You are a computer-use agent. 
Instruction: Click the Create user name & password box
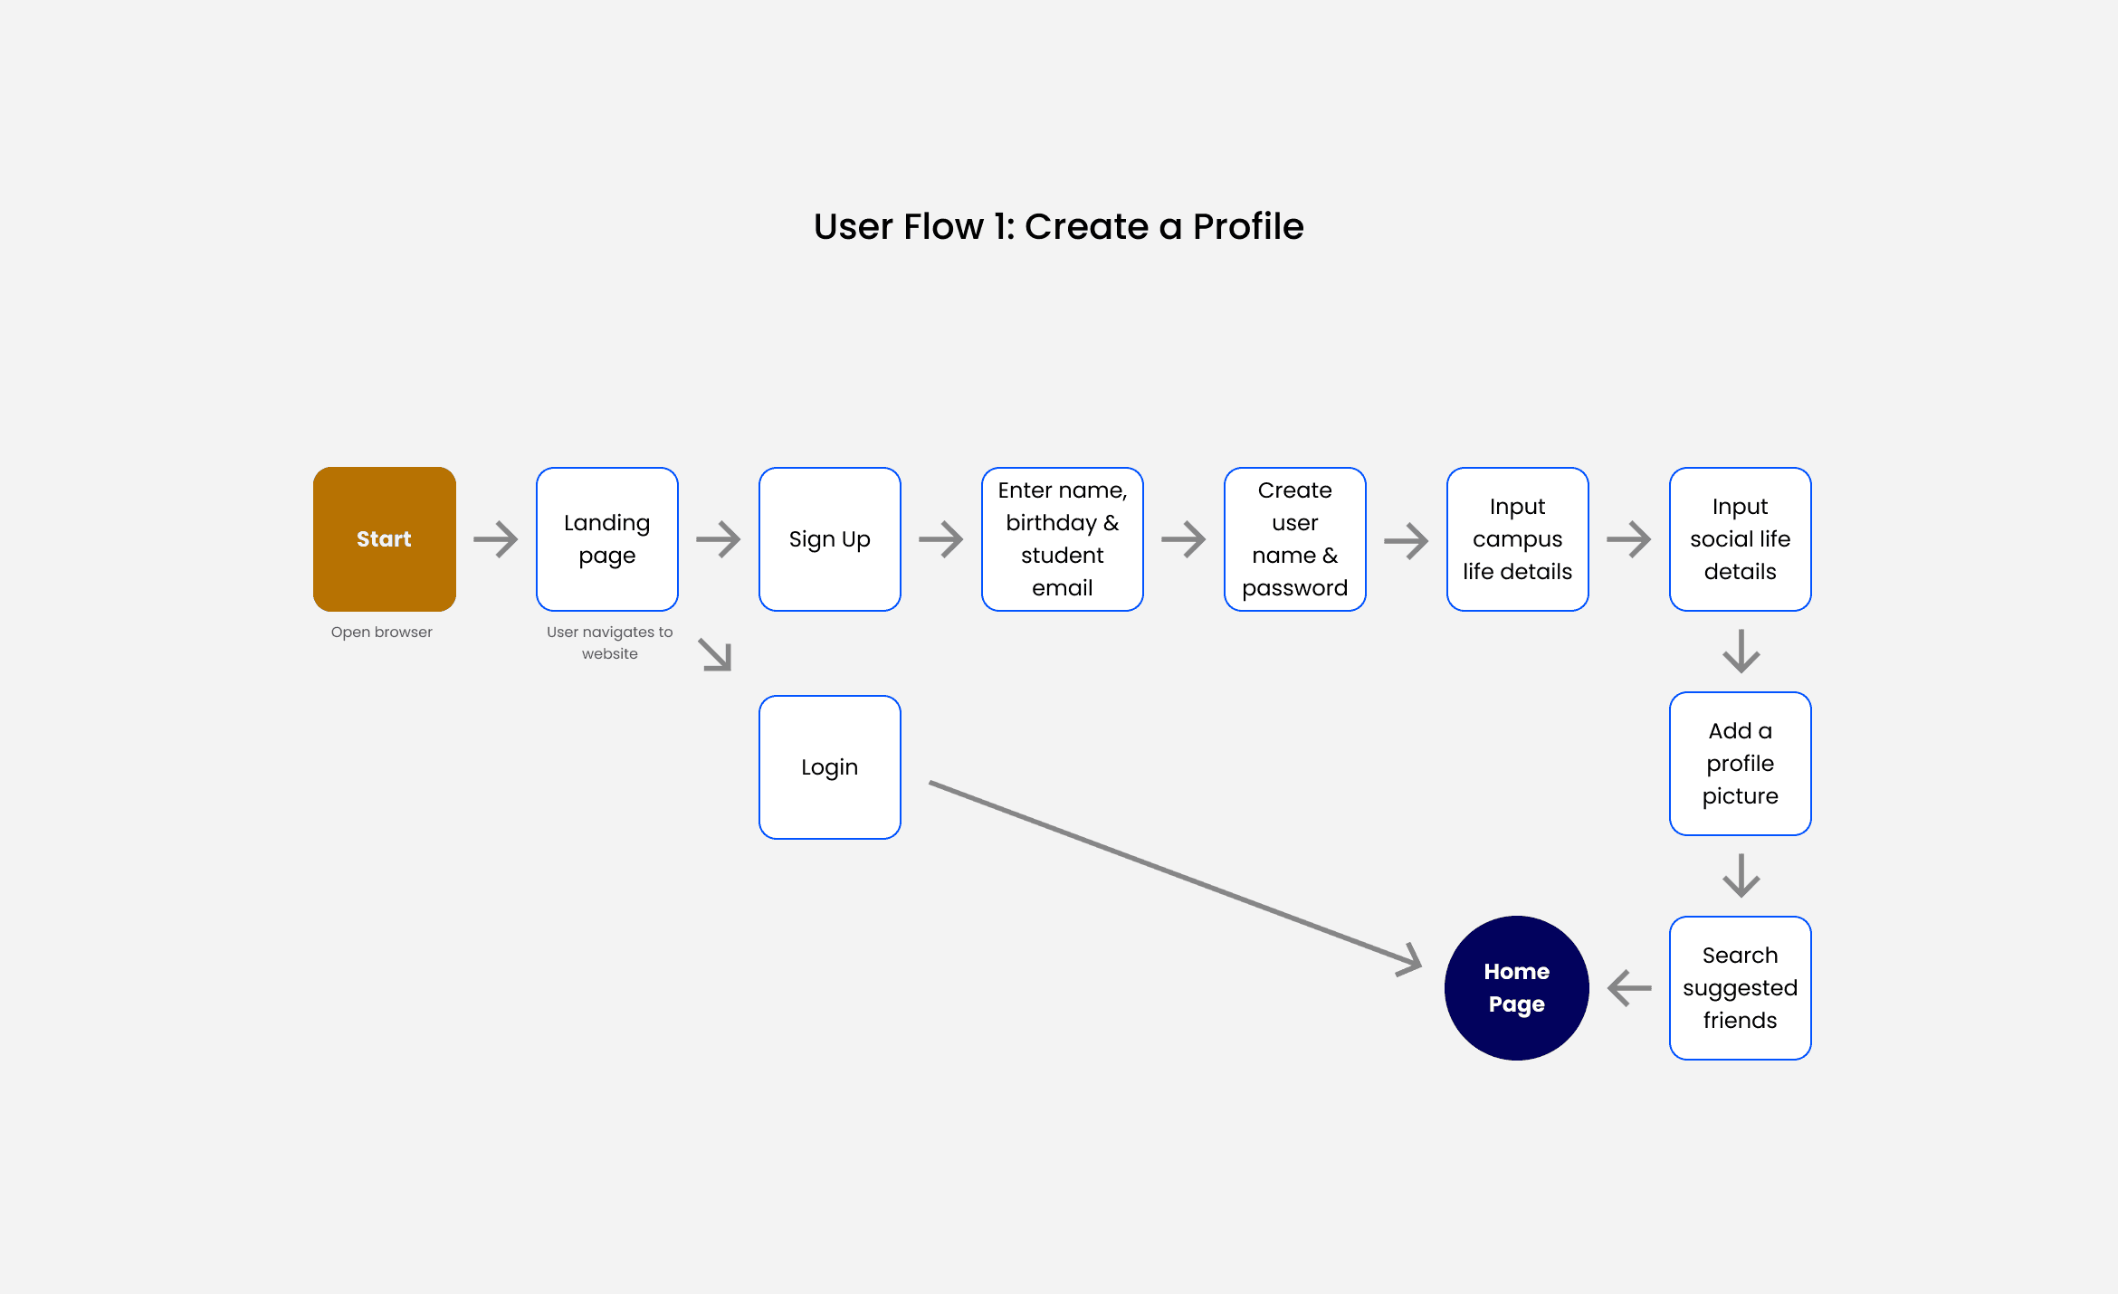1294,539
